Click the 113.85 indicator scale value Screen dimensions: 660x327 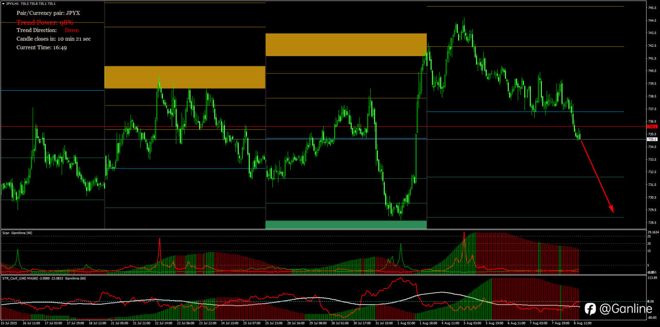[x=652, y=278]
